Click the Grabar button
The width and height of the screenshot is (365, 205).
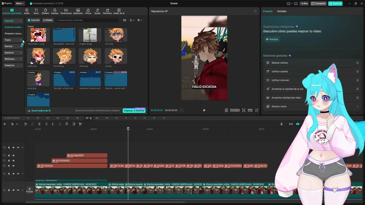point(48,20)
